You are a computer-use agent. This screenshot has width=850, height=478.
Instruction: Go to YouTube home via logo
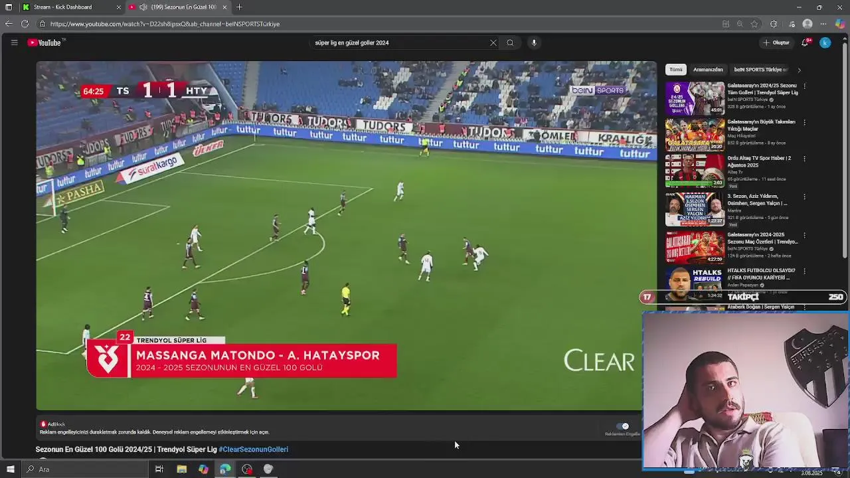[x=44, y=42]
